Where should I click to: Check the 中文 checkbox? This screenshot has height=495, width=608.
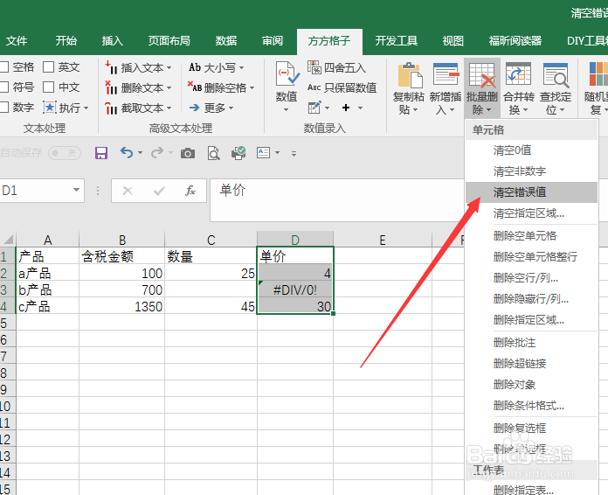48,87
